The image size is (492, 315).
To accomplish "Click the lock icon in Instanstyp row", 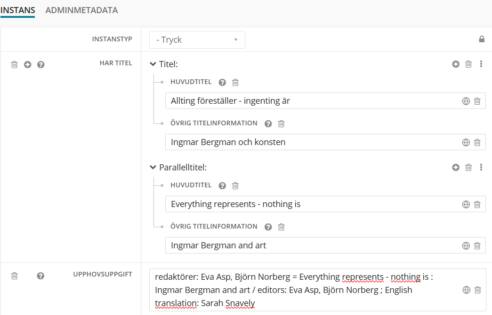I will [482, 39].
